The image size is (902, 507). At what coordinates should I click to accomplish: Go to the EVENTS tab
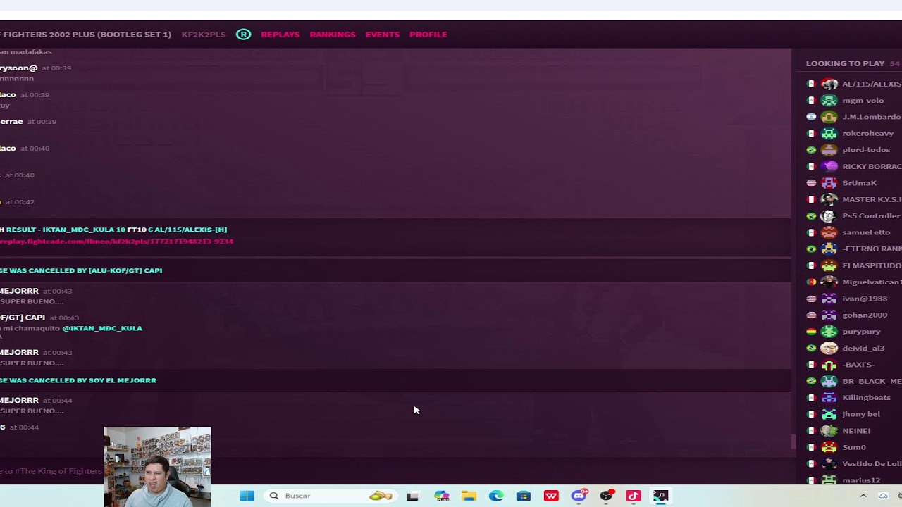(383, 35)
